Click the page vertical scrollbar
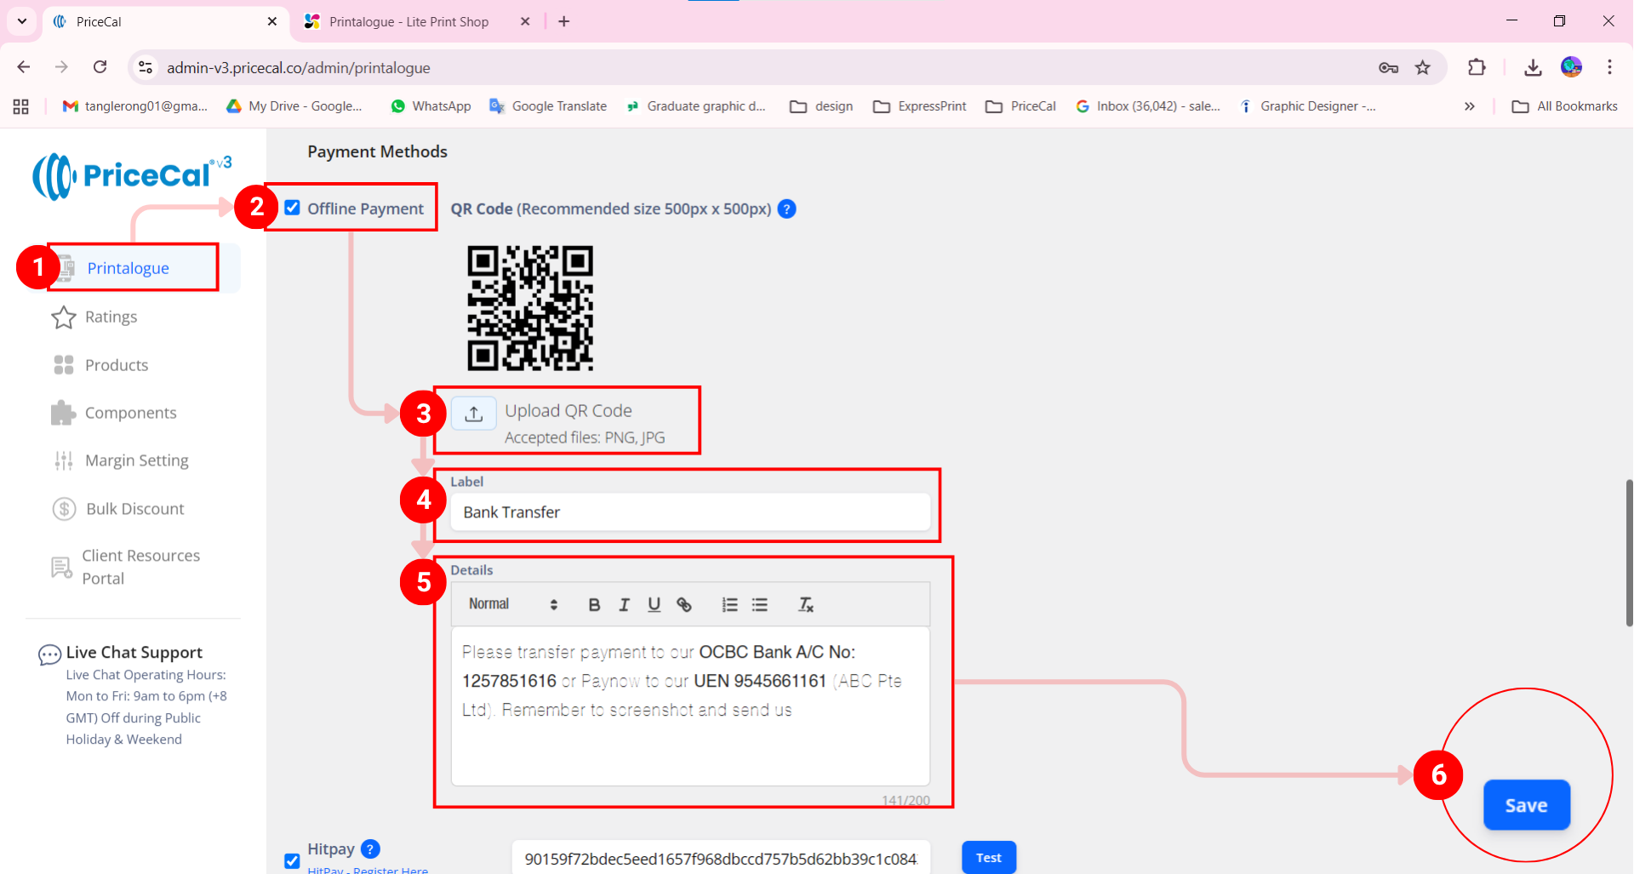Image resolution: width=1634 pixels, height=874 pixels. (x=1628, y=553)
